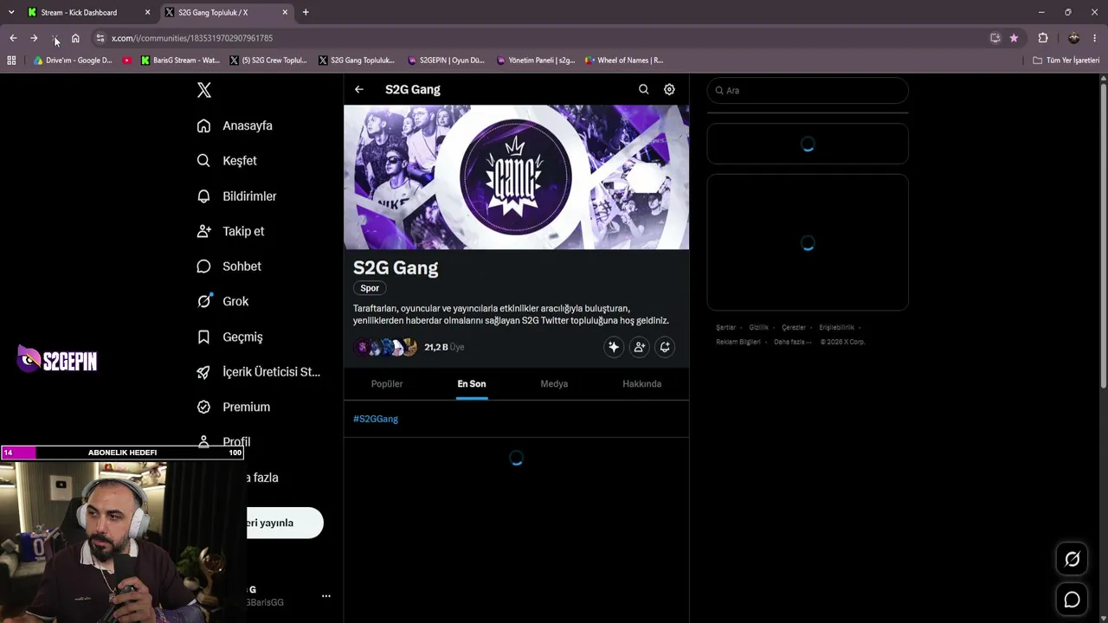Click the S2G Gang banner image

(516, 177)
